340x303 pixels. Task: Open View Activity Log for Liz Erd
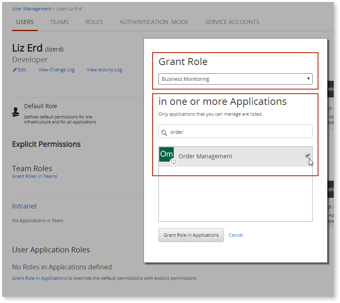104,70
